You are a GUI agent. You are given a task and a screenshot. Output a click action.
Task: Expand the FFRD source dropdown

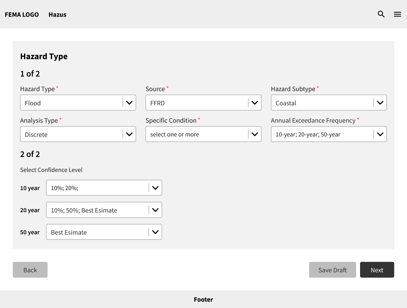tap(196, 103)
